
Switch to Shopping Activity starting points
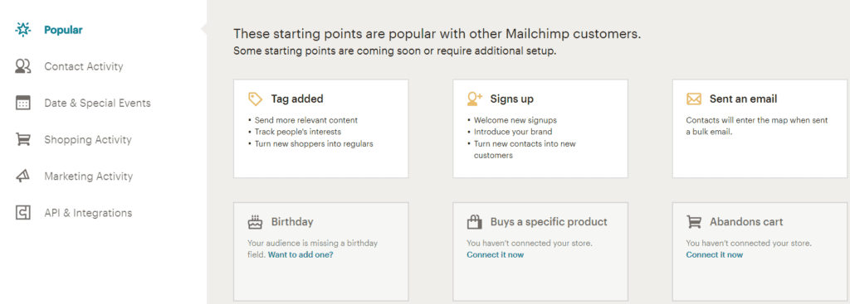pyautogui.click(x=88, y=139)
